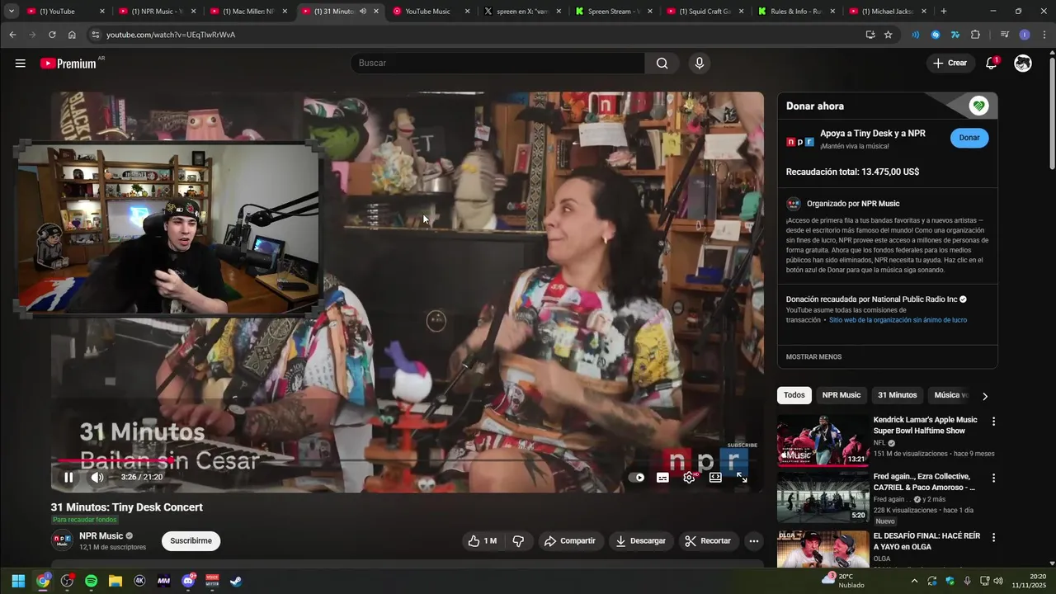Open Kendrick Lamar halftime show thumbnail
The height and width of the screenshot is (594, 1056).
coord(823,441)
